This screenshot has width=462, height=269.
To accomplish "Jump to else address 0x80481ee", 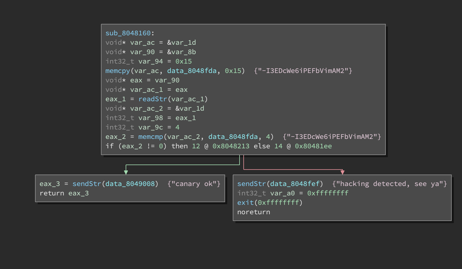I will (x=313, y=146).
